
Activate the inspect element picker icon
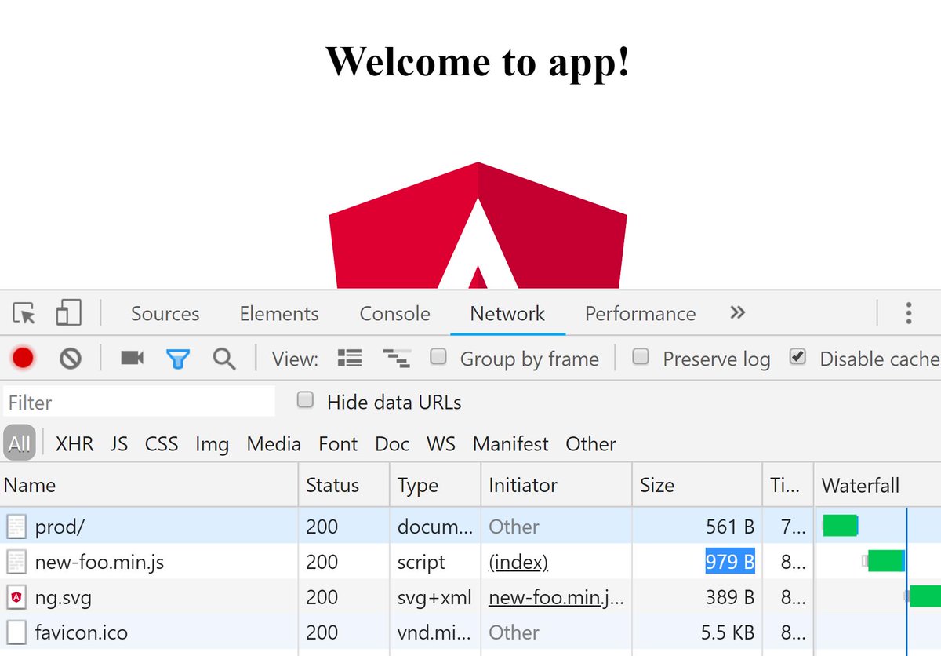pyautogui.click(x=24, y=313)
